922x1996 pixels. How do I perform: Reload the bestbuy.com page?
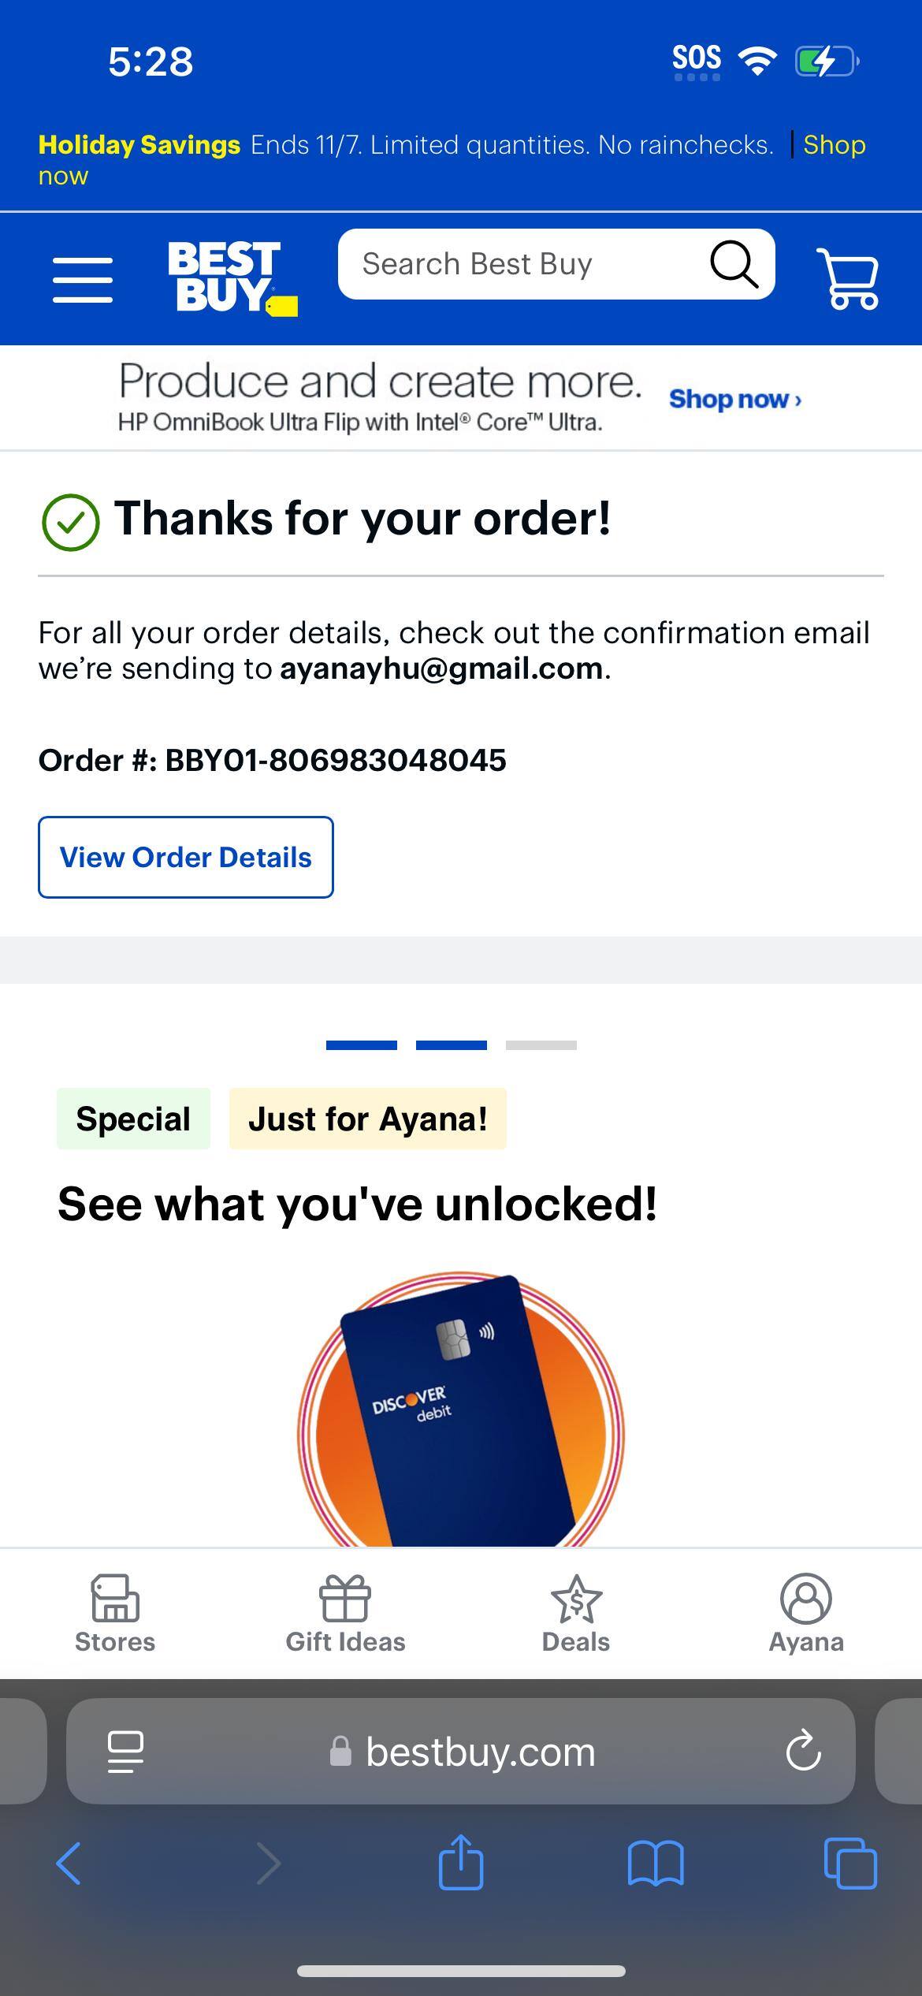pyautogui.click(x=803, y=1750)
